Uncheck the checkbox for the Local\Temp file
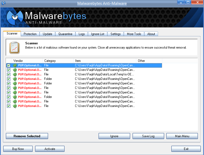 [8, 74]
